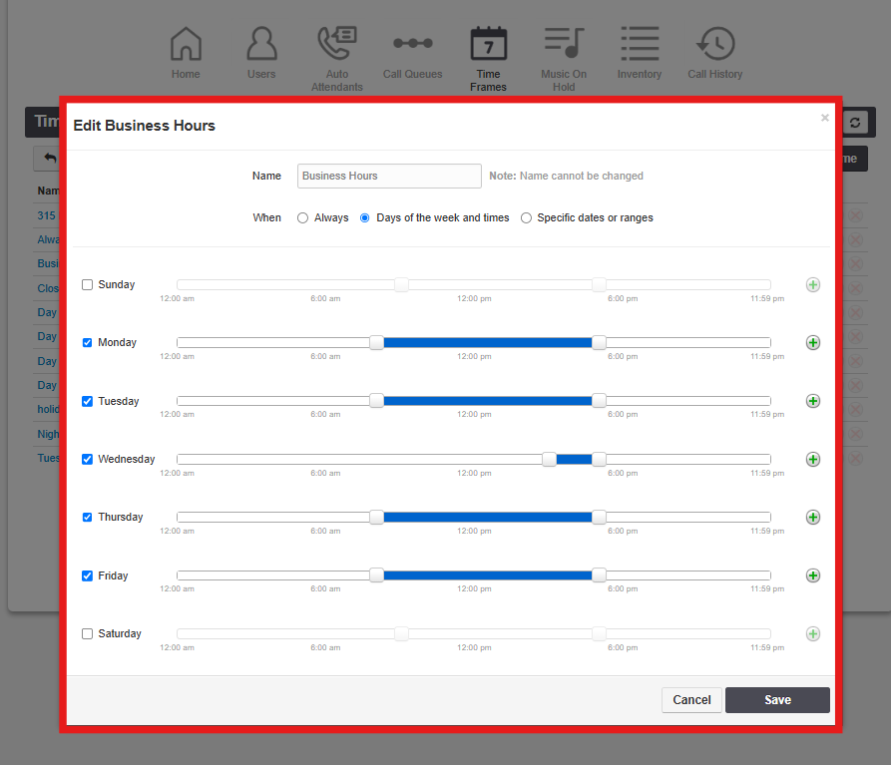Select Days of the week and times

pos(365,218)
